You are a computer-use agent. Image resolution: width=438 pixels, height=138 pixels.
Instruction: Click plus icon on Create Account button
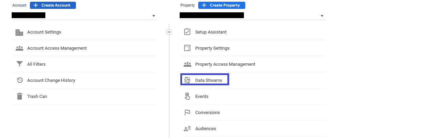(35, 5)
